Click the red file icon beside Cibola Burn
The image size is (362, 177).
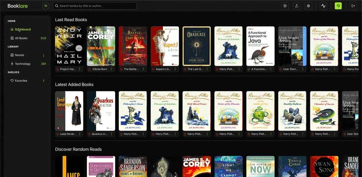(90, 69)
